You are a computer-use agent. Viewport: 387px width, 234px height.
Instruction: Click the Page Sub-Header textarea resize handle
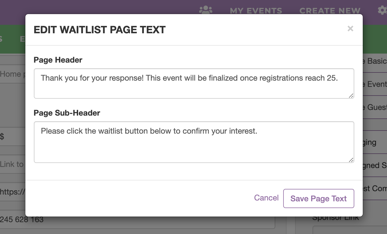coord(351,160)
